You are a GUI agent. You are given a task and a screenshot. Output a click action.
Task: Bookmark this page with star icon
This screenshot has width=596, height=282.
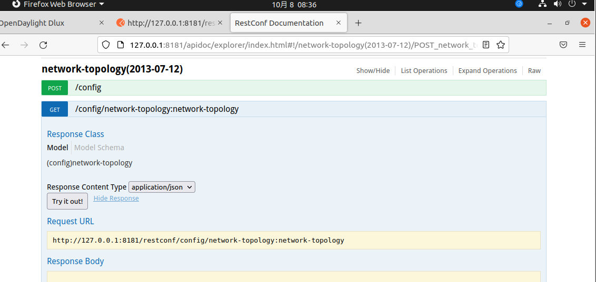tap(501, 45)
